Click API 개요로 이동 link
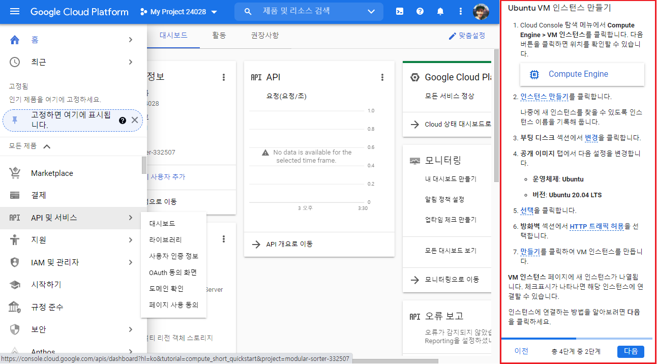 click(x=289, y=244)
